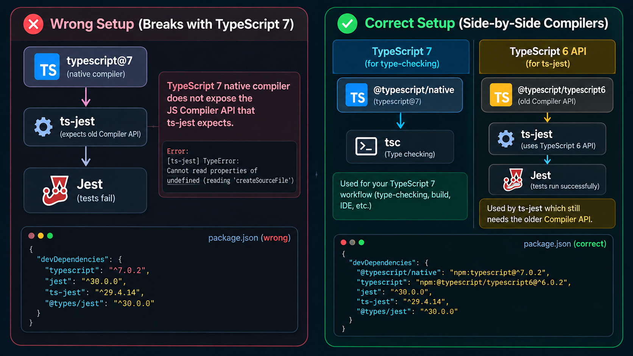The height and width of the screenshot is (356, 633).
Task: Click the '(native compiler)' caption
Action: (x=96, y=74)
